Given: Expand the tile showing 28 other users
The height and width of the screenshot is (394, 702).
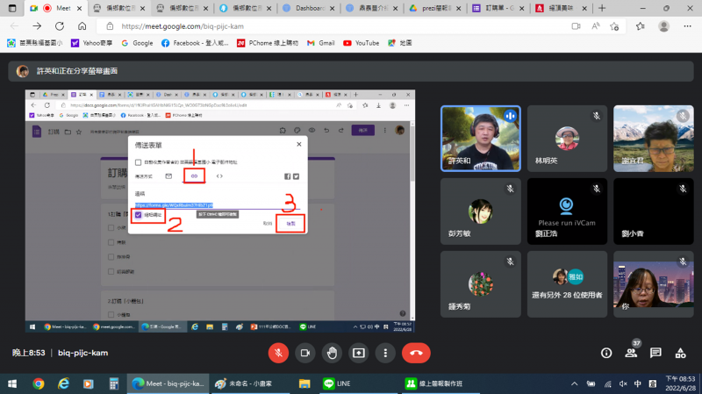Looking at the screenshot, I should click(x=568, y=280).
